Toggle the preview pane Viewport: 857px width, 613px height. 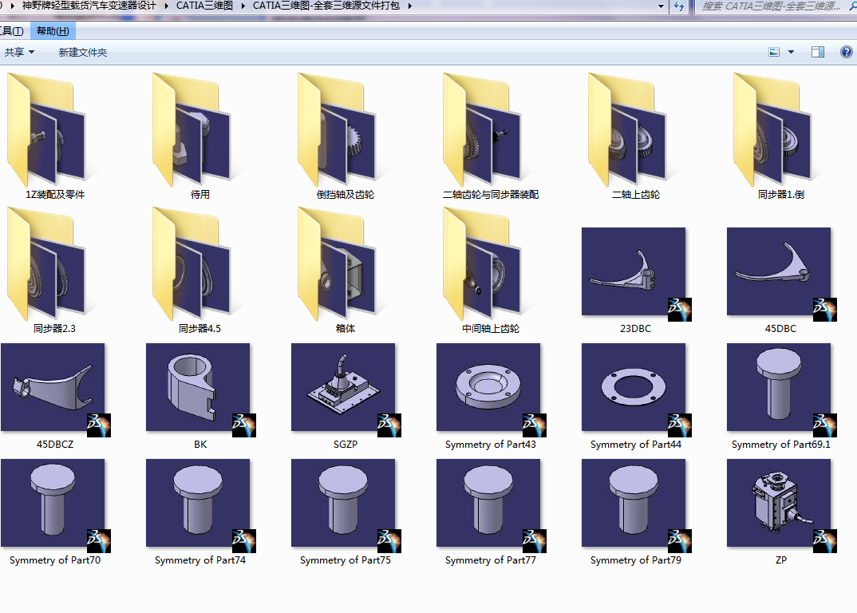(818, 53)
